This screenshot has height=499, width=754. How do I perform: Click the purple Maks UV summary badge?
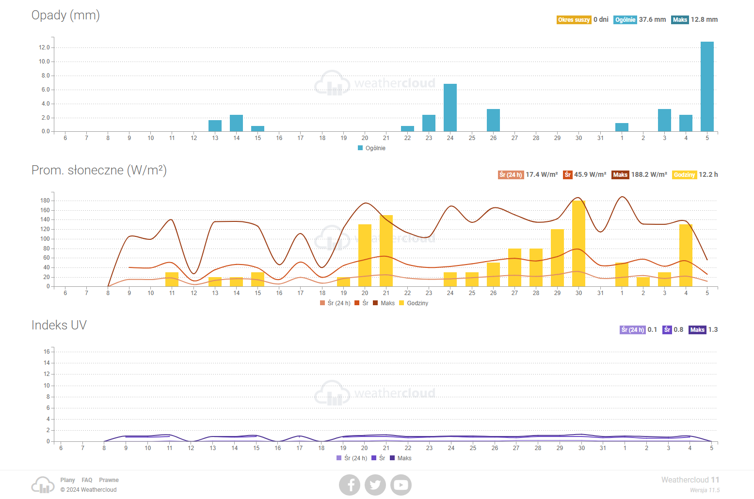[x=697, y=330]
